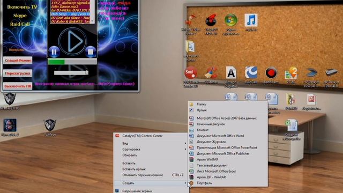Click the Stop button in the player
Viewport: 343px width, 193px height.
91,52
